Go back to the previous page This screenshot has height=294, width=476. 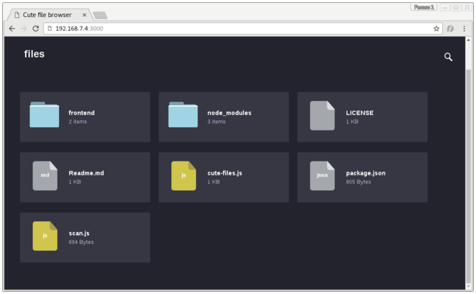pos(12,29)
